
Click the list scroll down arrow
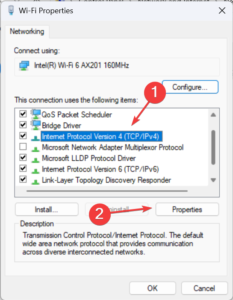click(x=213, y=180)
